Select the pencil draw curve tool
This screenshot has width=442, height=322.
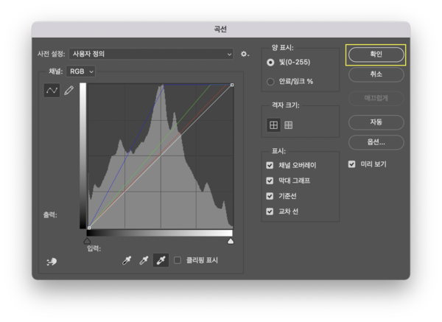coord(69,90)
